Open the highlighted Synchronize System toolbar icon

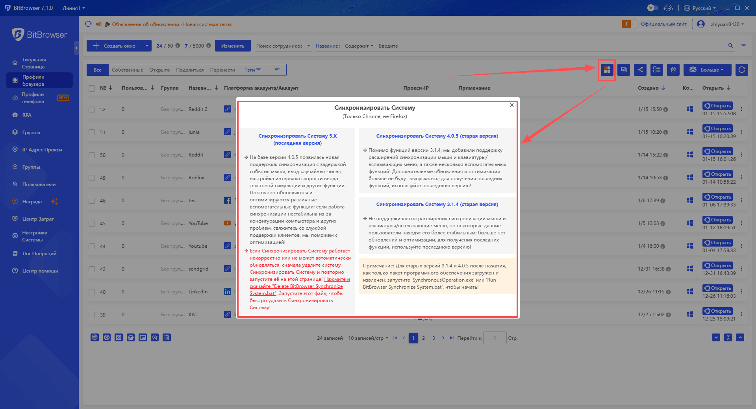pyautogui.click(x=607, y=70)
